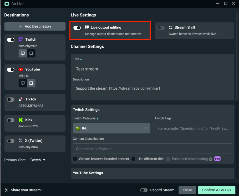This screenshot has width=239, height=196.
Task: Click Confirm & Go Live
Action: pos(217,190)
